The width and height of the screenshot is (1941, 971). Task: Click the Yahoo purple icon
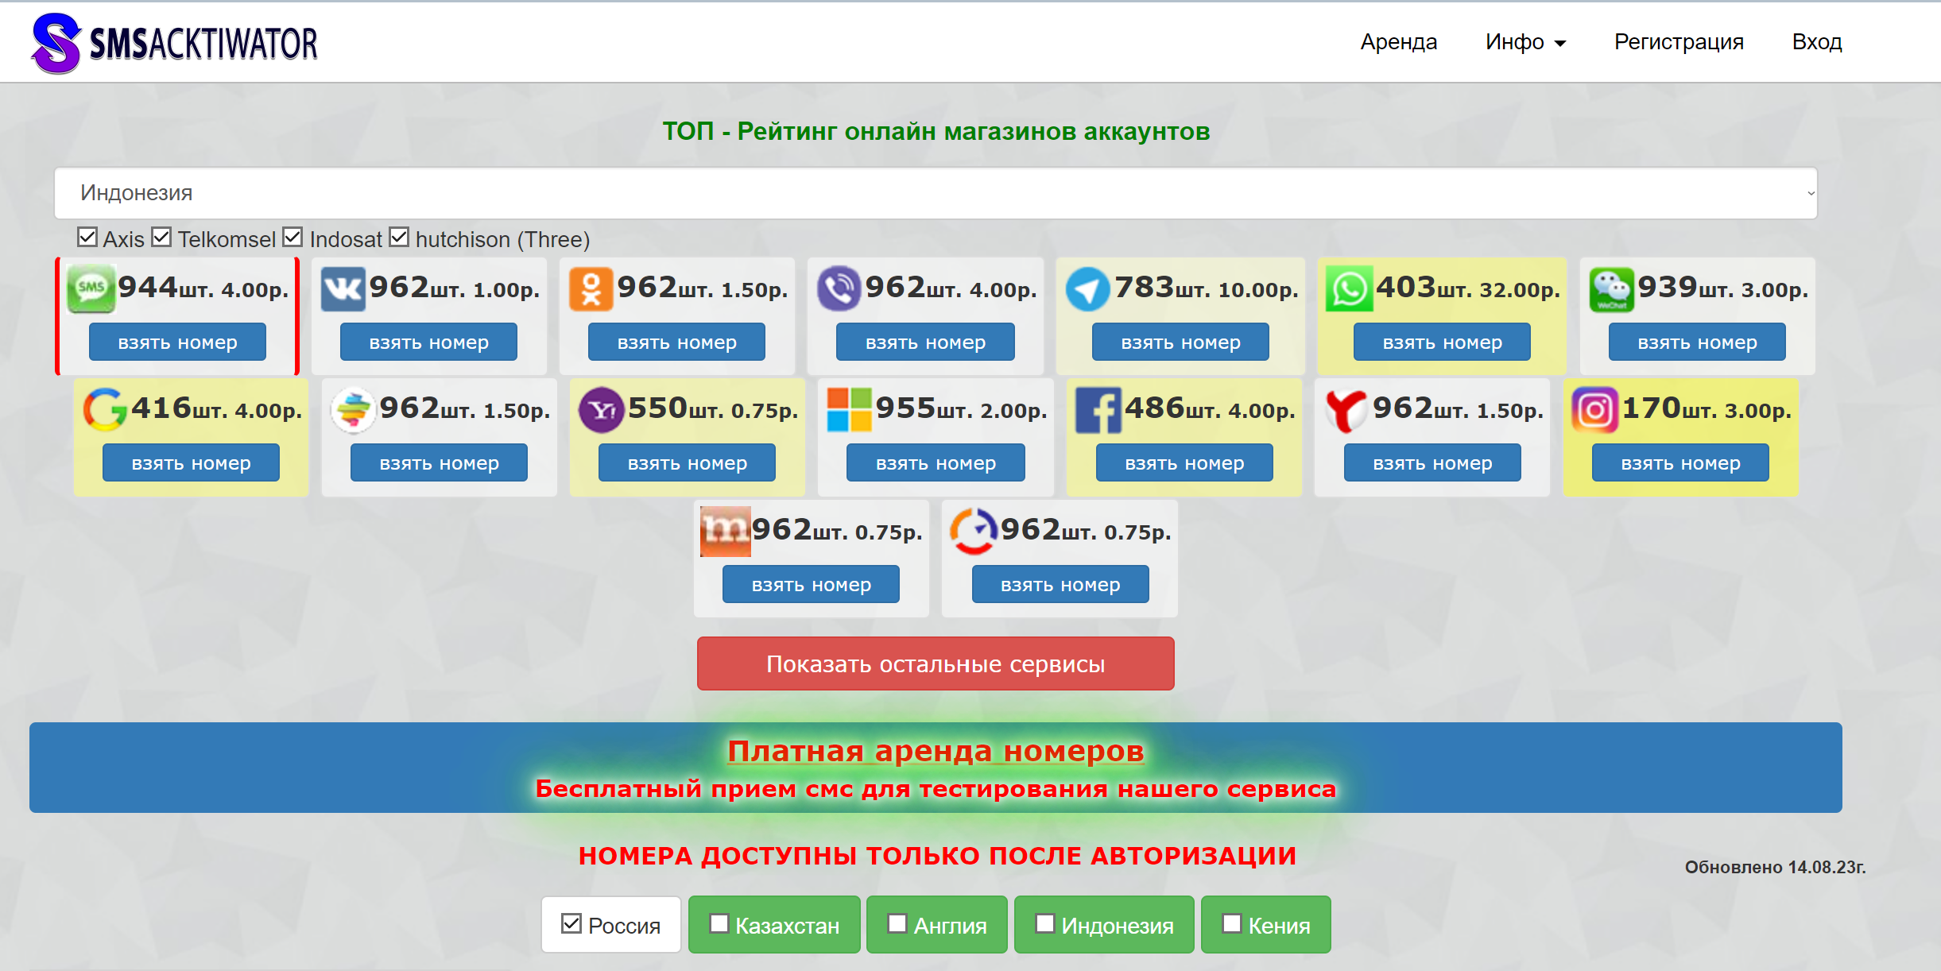point(601,410)
